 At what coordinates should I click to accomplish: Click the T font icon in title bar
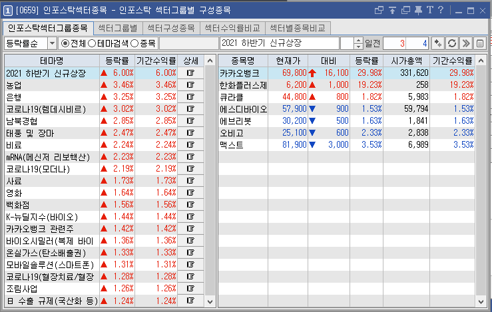click(x=430, y=10)
